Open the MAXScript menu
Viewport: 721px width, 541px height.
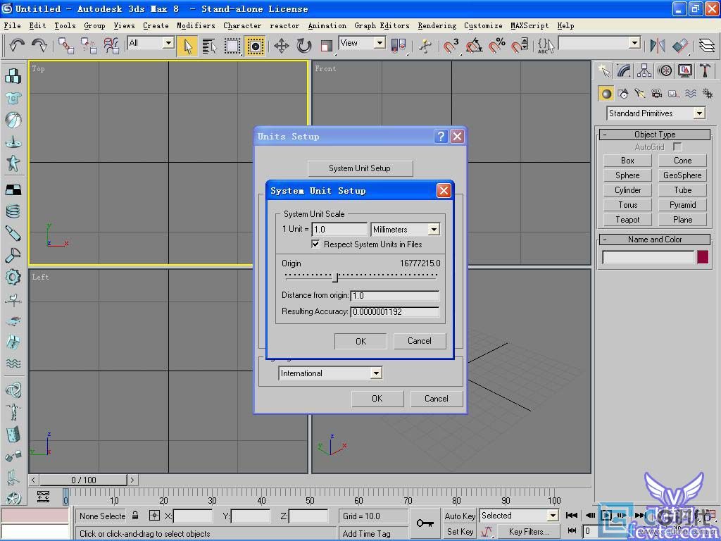tap(529, 26)
